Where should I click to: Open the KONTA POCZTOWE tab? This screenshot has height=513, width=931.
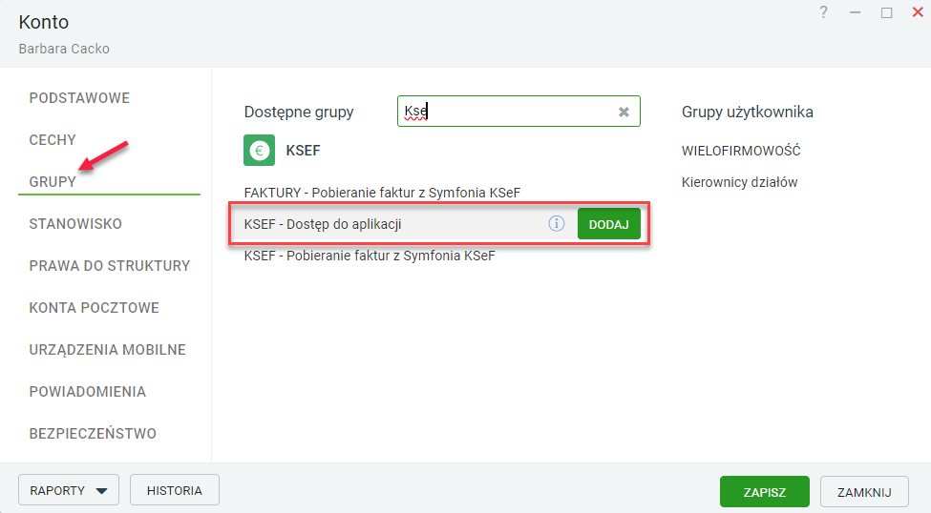[94, 308]
